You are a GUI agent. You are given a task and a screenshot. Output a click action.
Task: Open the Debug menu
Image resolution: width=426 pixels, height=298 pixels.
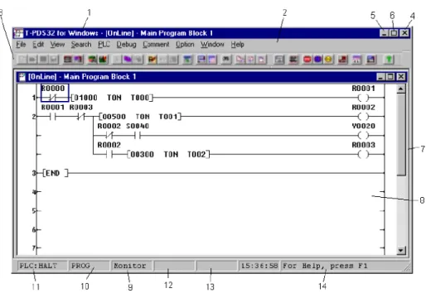126,45
